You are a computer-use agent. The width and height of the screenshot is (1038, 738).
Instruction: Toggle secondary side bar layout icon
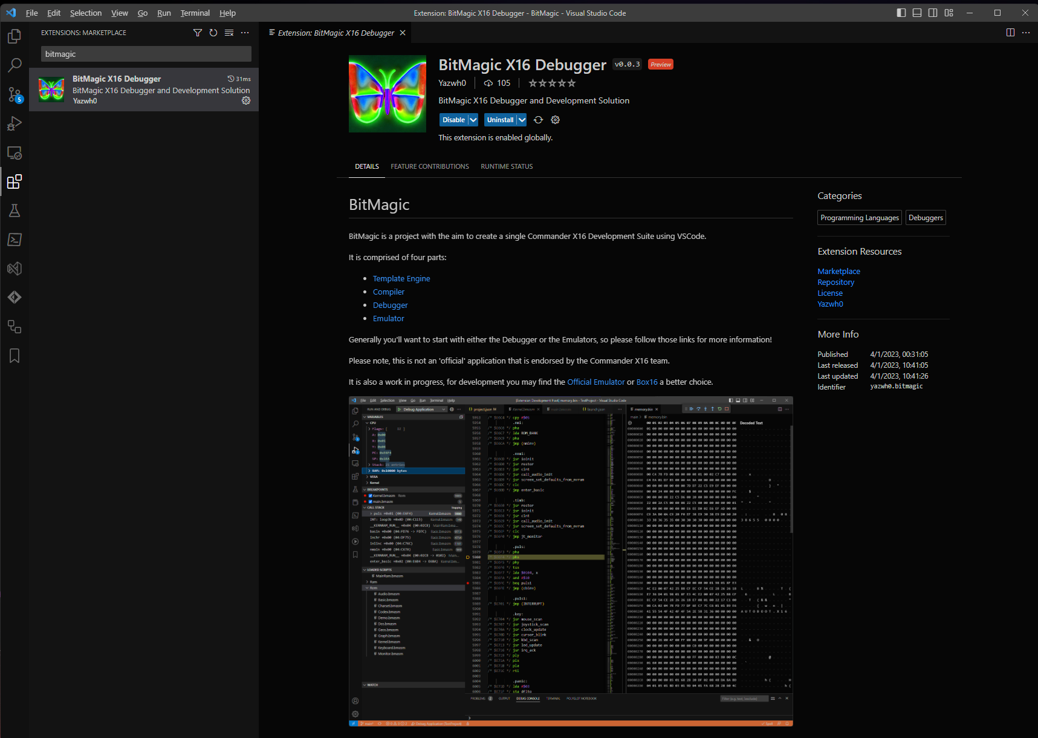[933, 13]
